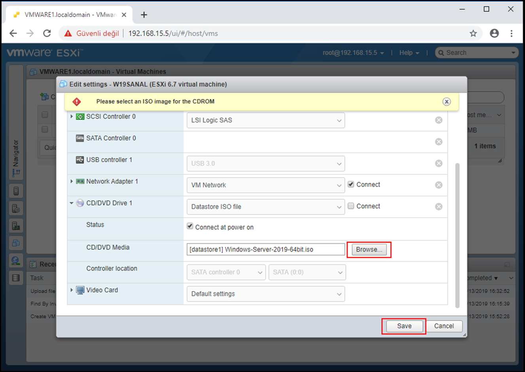The image size is (525, 372).
Task: Reload the page with the refresh icon
Action: tap(47, 33)
